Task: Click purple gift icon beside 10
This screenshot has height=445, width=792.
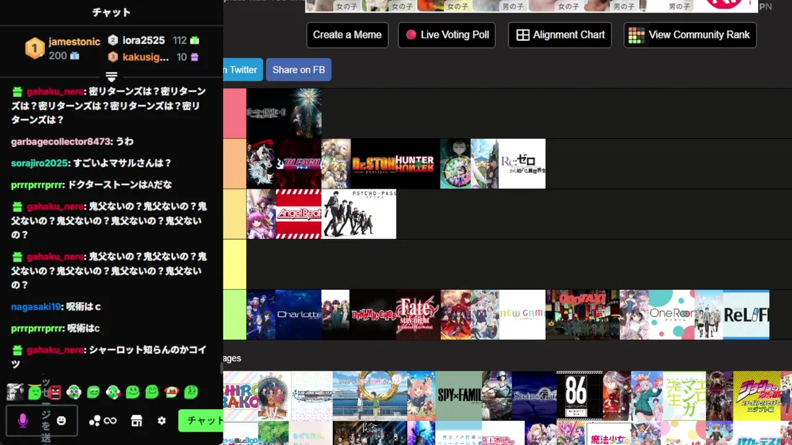Action: pos(194,57)
